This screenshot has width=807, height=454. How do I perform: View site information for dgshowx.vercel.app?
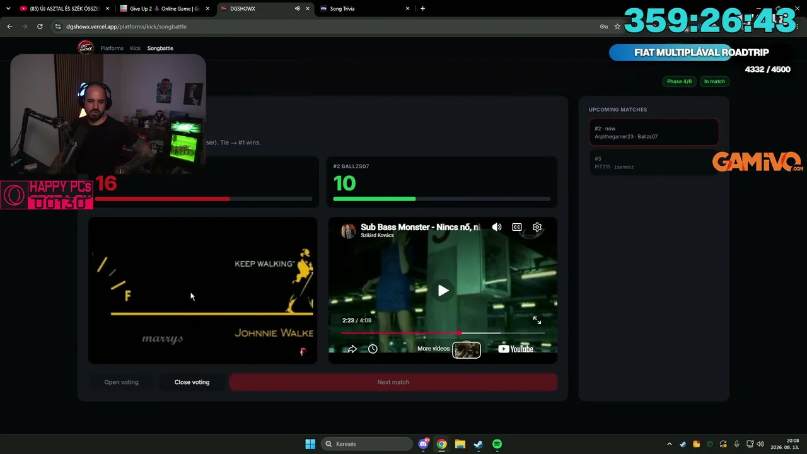pyautogui.click(x=58, y=26)
